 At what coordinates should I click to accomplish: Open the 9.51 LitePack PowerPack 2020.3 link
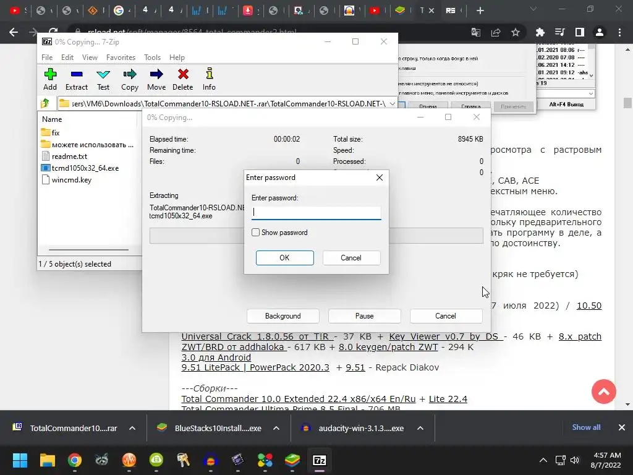255,367
